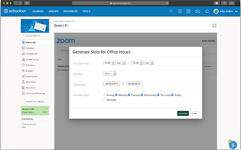Click the Close button in dialog
Image resolution: width=241 pixels, height=150 pixels.
point(194,113)
